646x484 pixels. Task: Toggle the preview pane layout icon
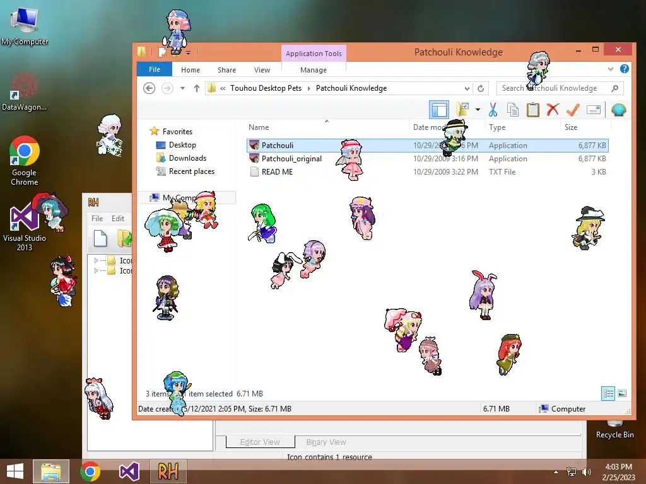439,110
